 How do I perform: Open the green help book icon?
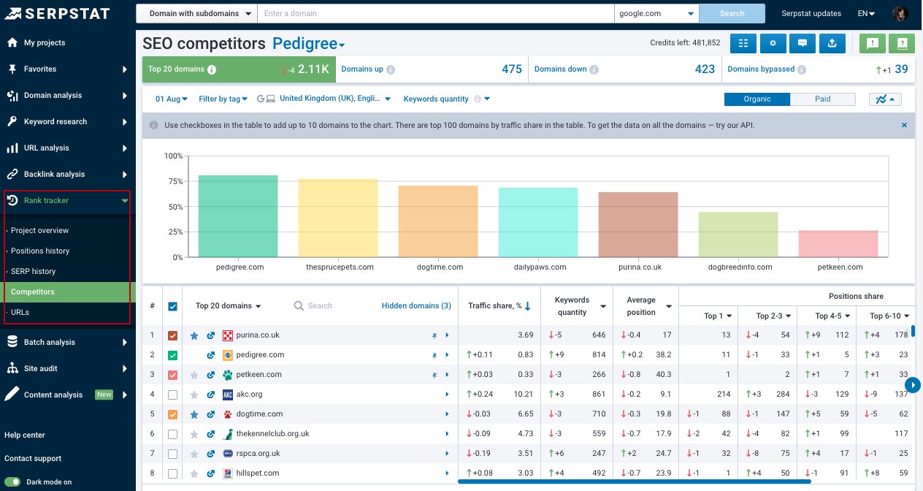[x=903, y=43]
